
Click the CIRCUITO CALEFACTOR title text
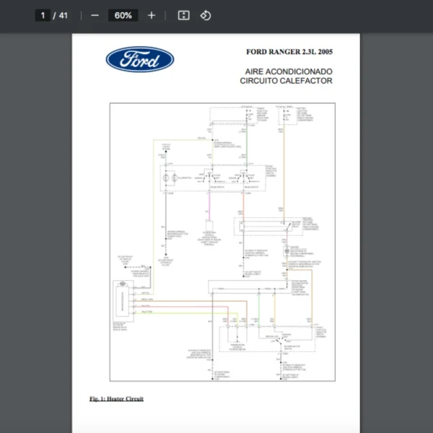[x=286, y=81]
